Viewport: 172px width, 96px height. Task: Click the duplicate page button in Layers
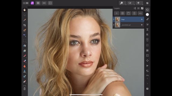(128, 13)
